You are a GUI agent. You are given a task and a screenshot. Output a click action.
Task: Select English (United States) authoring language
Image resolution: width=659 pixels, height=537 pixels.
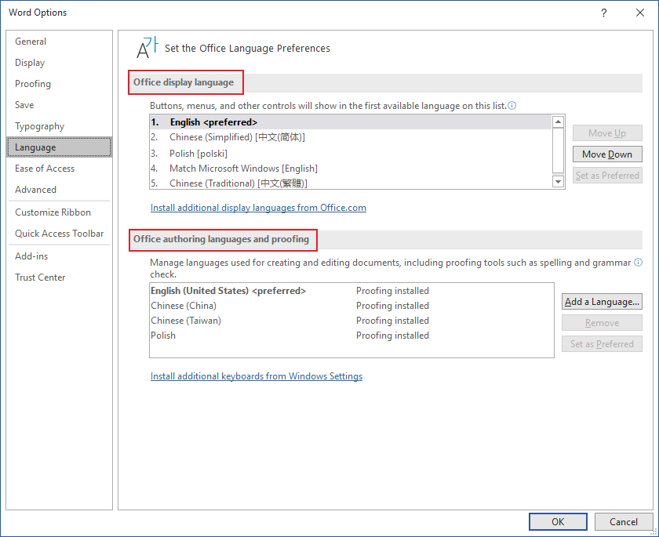351,291
